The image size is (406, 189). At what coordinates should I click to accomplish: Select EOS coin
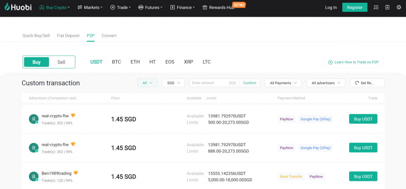(170, 62)
